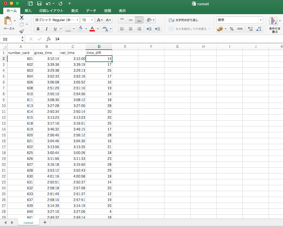The height and width of the screenshot is (227, 283).
Task: Go to next sheet with right arrow
Action: pos(12,223)
